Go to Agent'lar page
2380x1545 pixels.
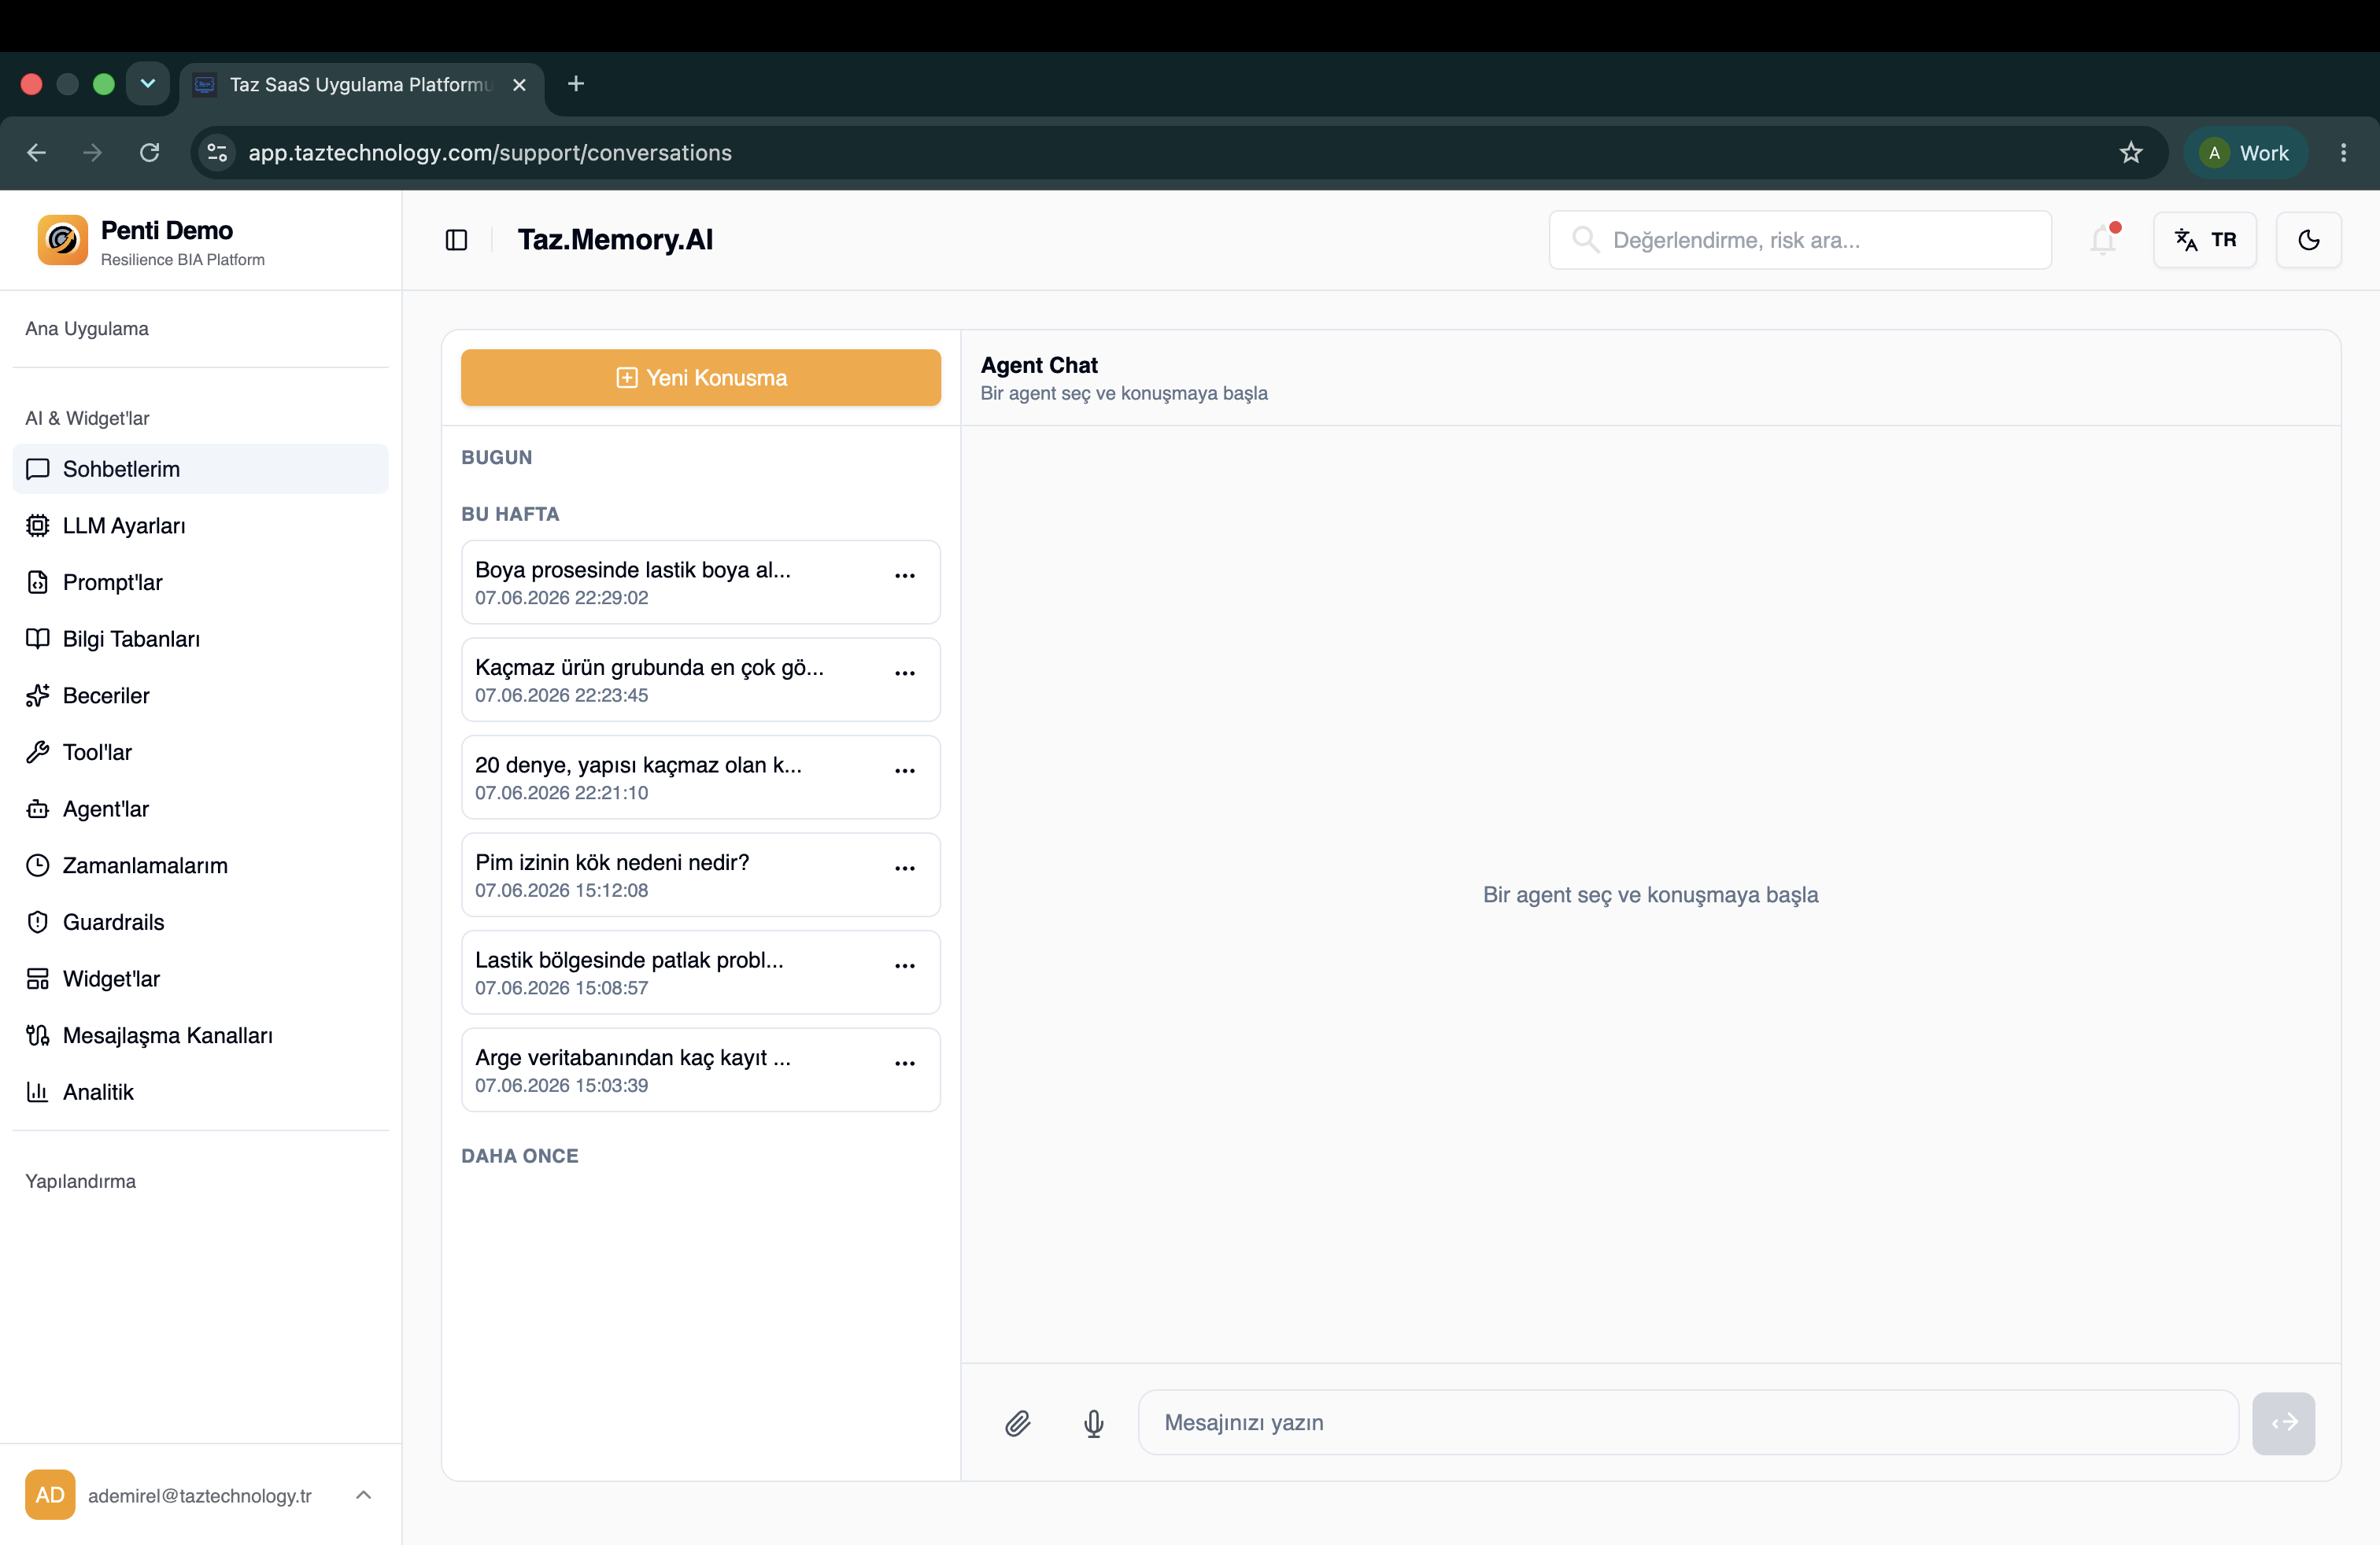(201, 809)
